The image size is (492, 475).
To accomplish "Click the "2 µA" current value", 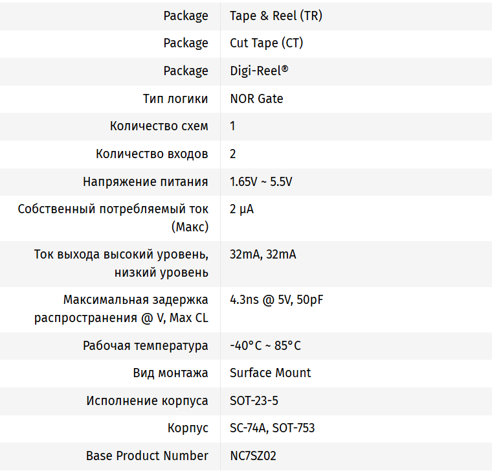I will 241,209.
